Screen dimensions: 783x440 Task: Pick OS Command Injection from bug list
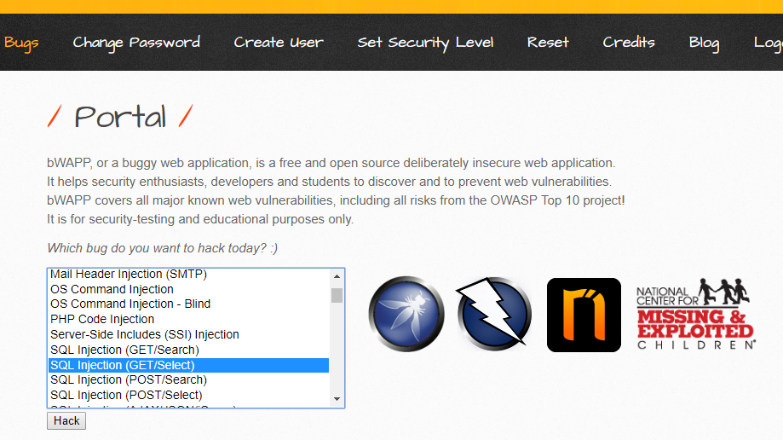(188, 289)
